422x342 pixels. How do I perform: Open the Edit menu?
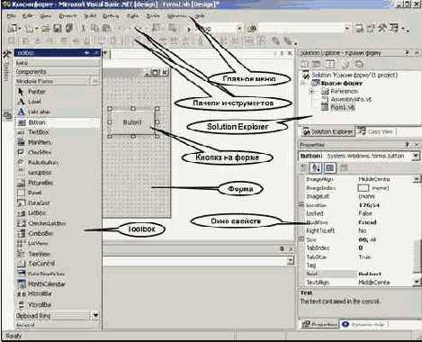click(x=28, y=15)
